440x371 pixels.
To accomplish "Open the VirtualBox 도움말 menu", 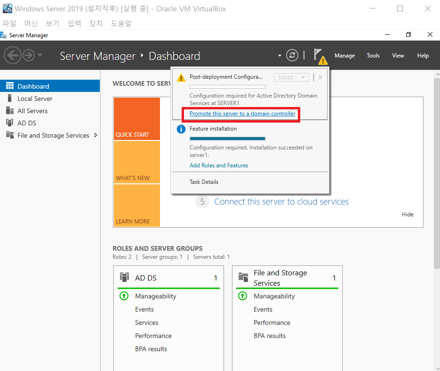I will coord(121,24).
